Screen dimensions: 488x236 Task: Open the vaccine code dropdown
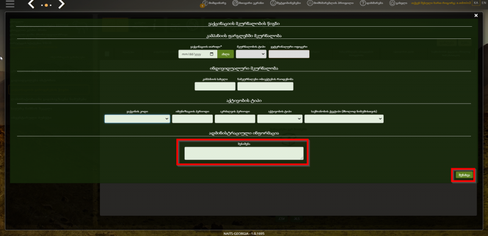click(x=137, y=119)
